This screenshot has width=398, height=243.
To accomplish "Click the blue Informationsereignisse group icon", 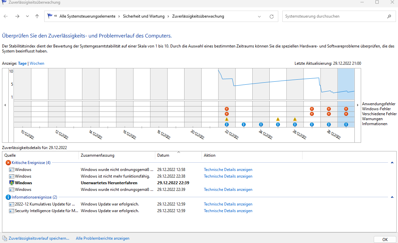I will pos(8,197).
